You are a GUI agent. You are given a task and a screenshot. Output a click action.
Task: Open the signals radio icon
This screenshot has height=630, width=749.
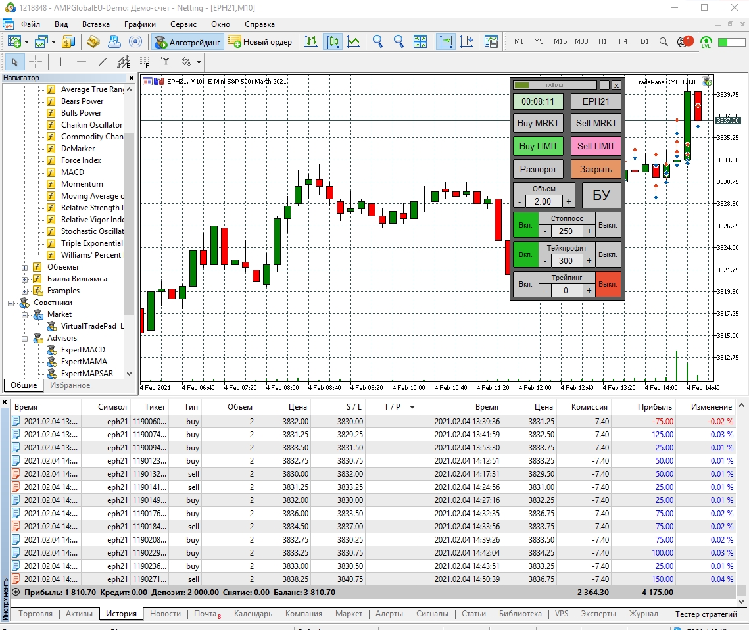[135, 42]
